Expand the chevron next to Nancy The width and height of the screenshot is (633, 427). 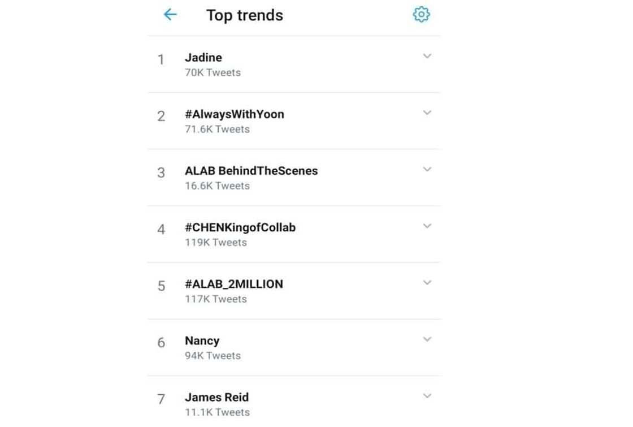(x=427, y=339)
